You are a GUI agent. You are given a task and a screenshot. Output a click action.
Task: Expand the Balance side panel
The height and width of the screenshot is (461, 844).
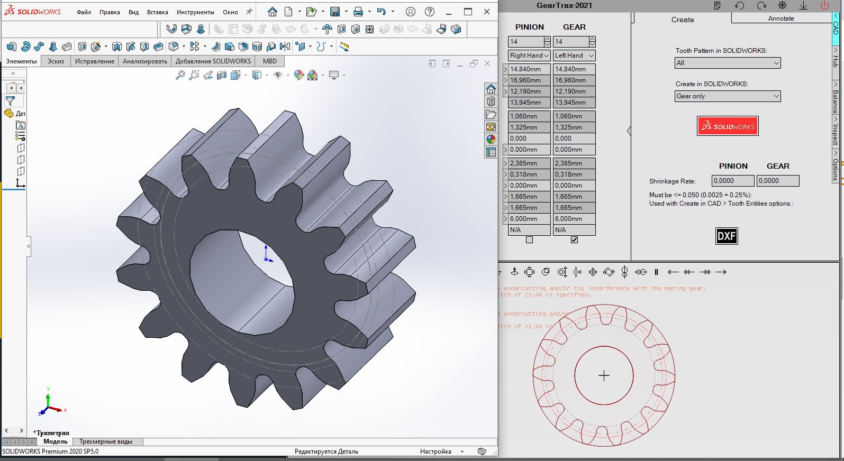[836, 98]
